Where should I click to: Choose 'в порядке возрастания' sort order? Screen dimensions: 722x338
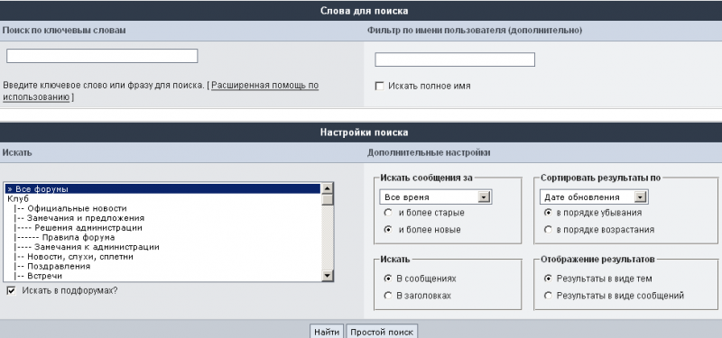(x=548, y=230)
